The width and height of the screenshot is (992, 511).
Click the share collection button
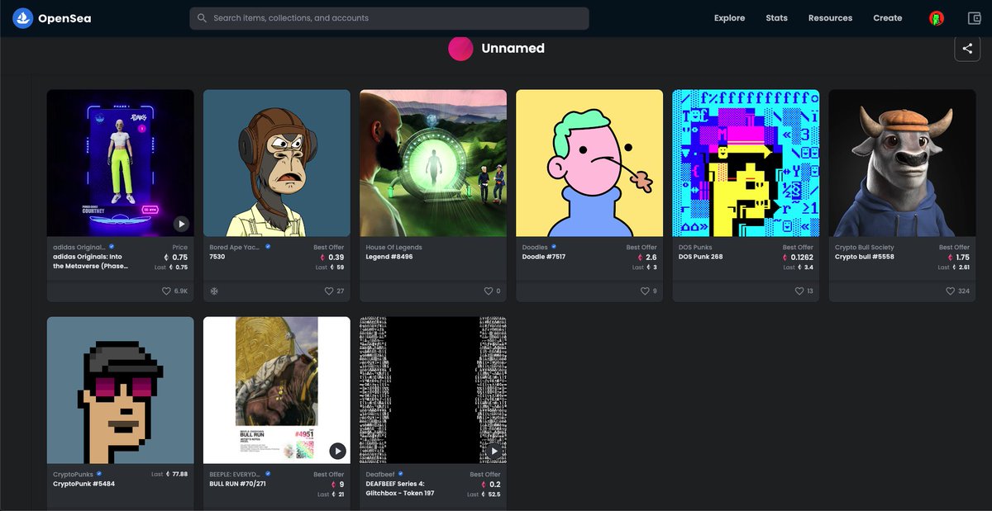(967, 49)
